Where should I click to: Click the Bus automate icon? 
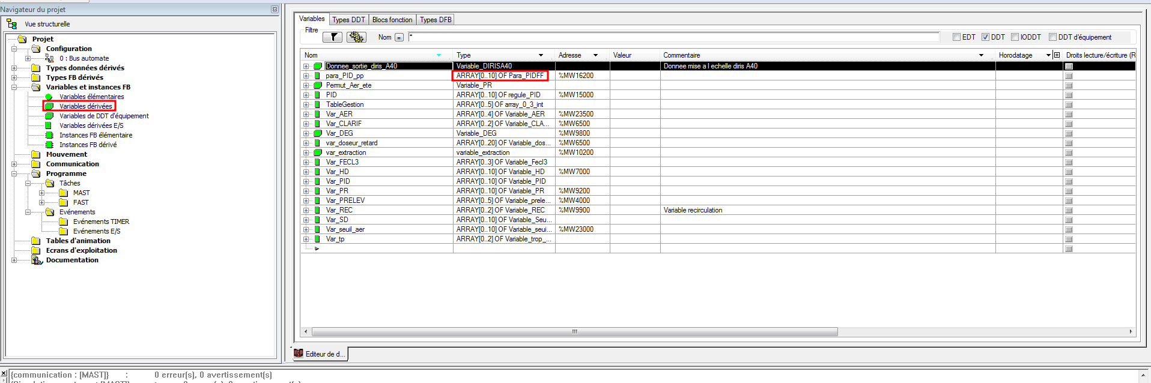tap(49, 58)
